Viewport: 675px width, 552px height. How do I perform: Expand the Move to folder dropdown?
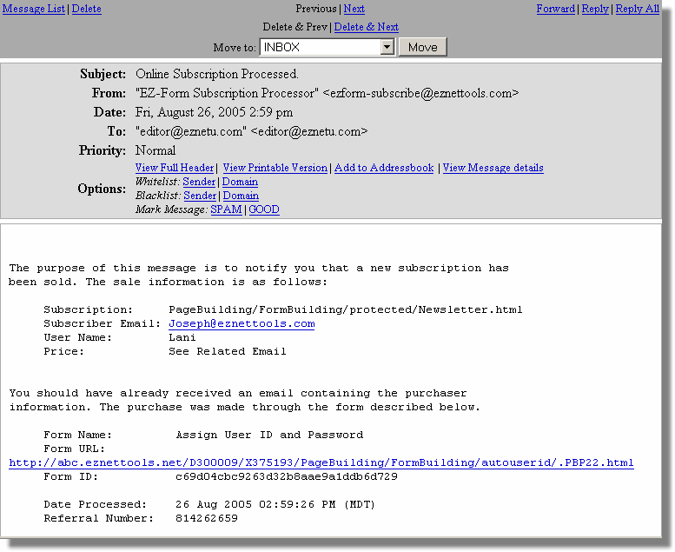point(387,47)
